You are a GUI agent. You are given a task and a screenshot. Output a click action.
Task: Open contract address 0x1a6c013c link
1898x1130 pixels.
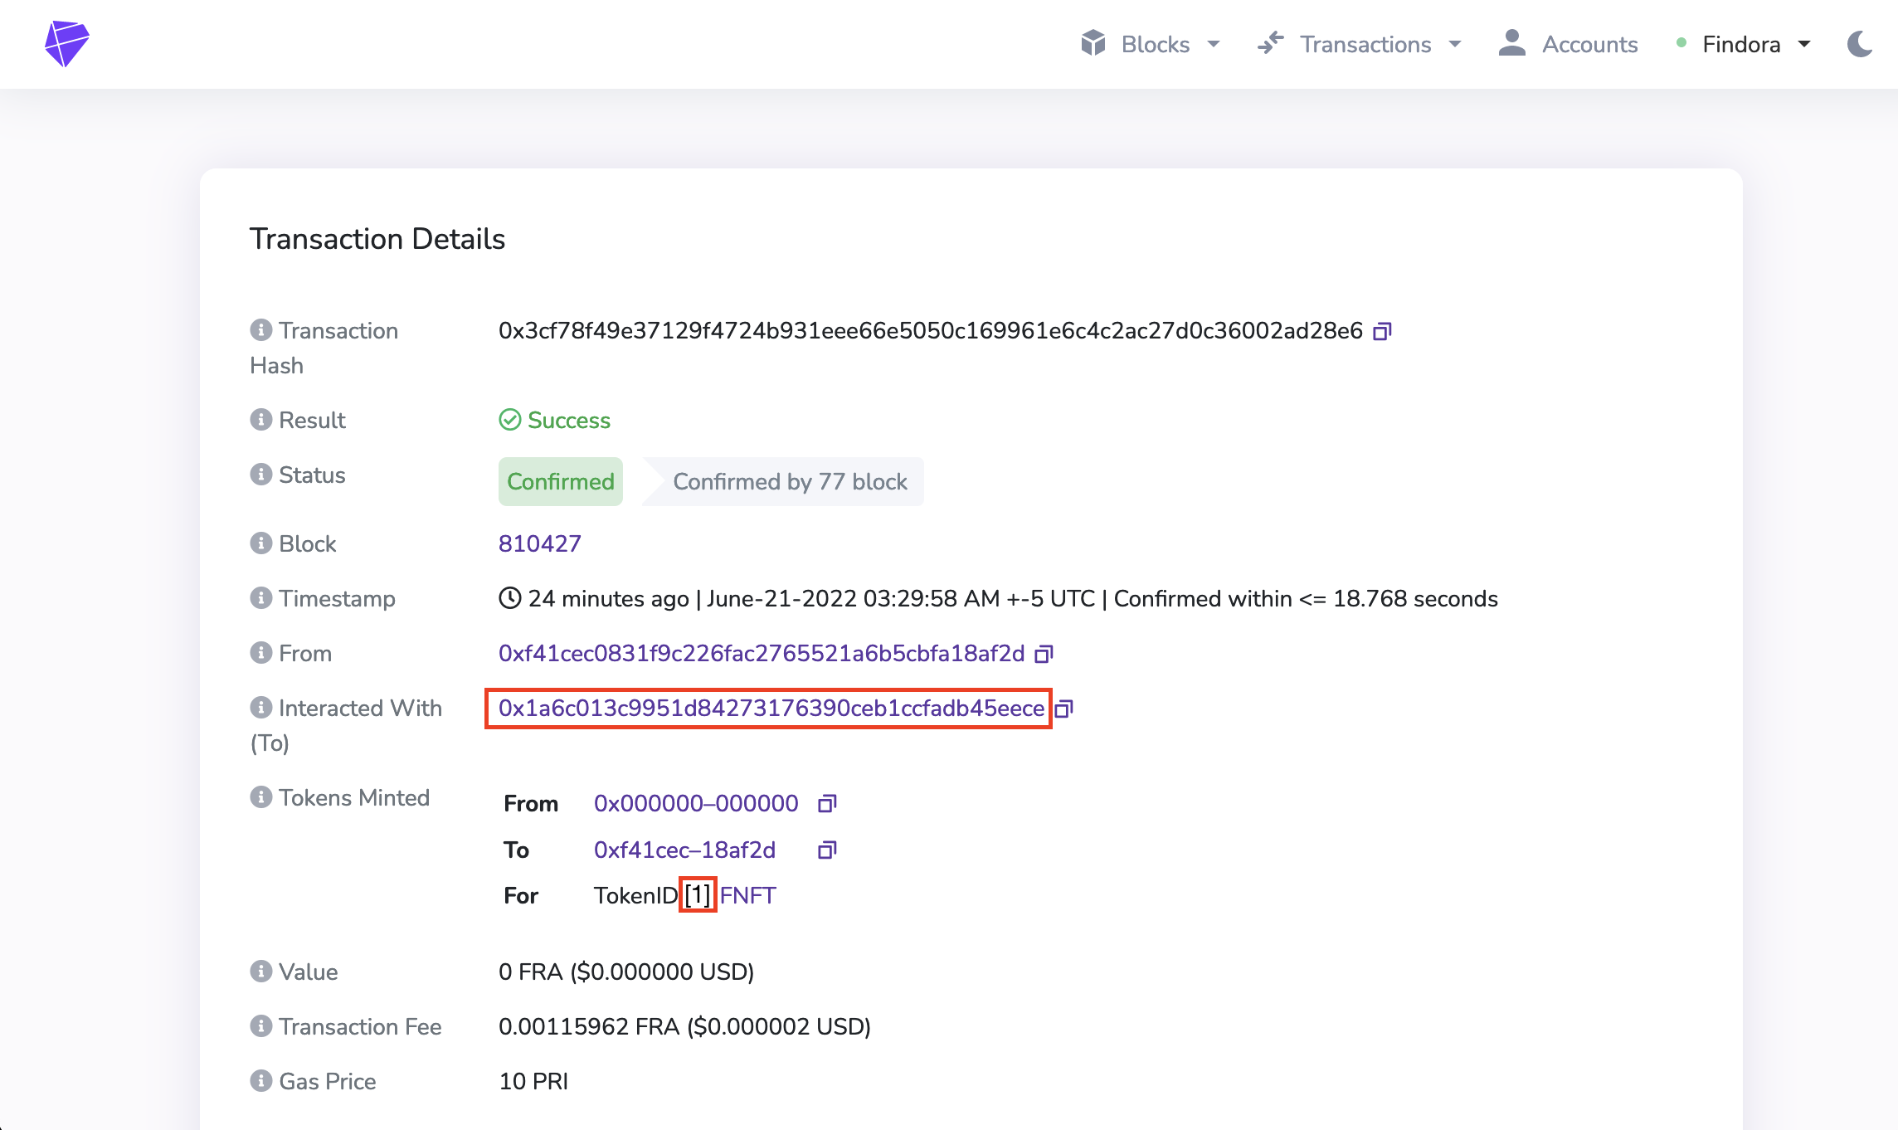coord(771,709)
